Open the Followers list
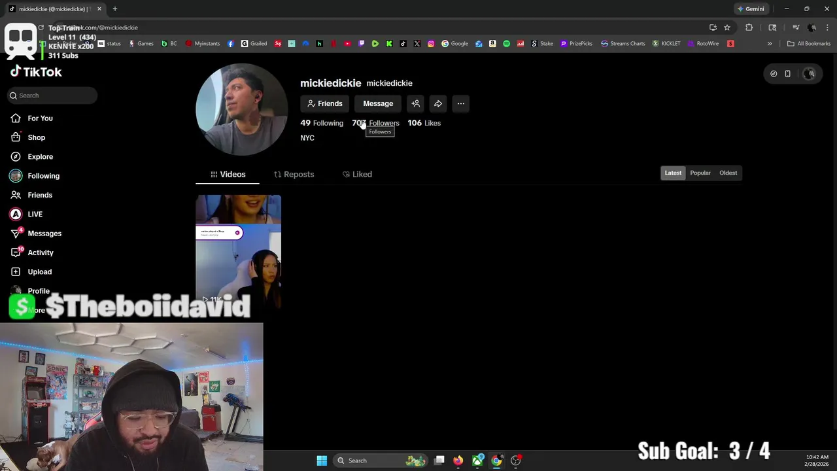The width and height of the screenshot is (837, 471). [375, 123]
